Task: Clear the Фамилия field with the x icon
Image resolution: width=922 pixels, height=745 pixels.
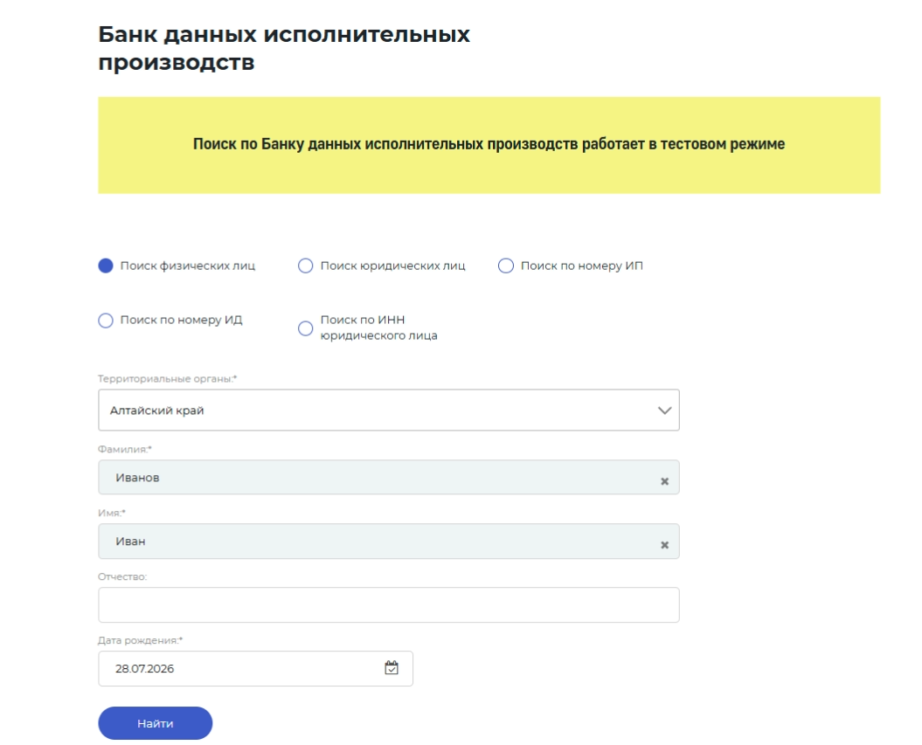Action: pyautogui.click(x=664, y=481)
